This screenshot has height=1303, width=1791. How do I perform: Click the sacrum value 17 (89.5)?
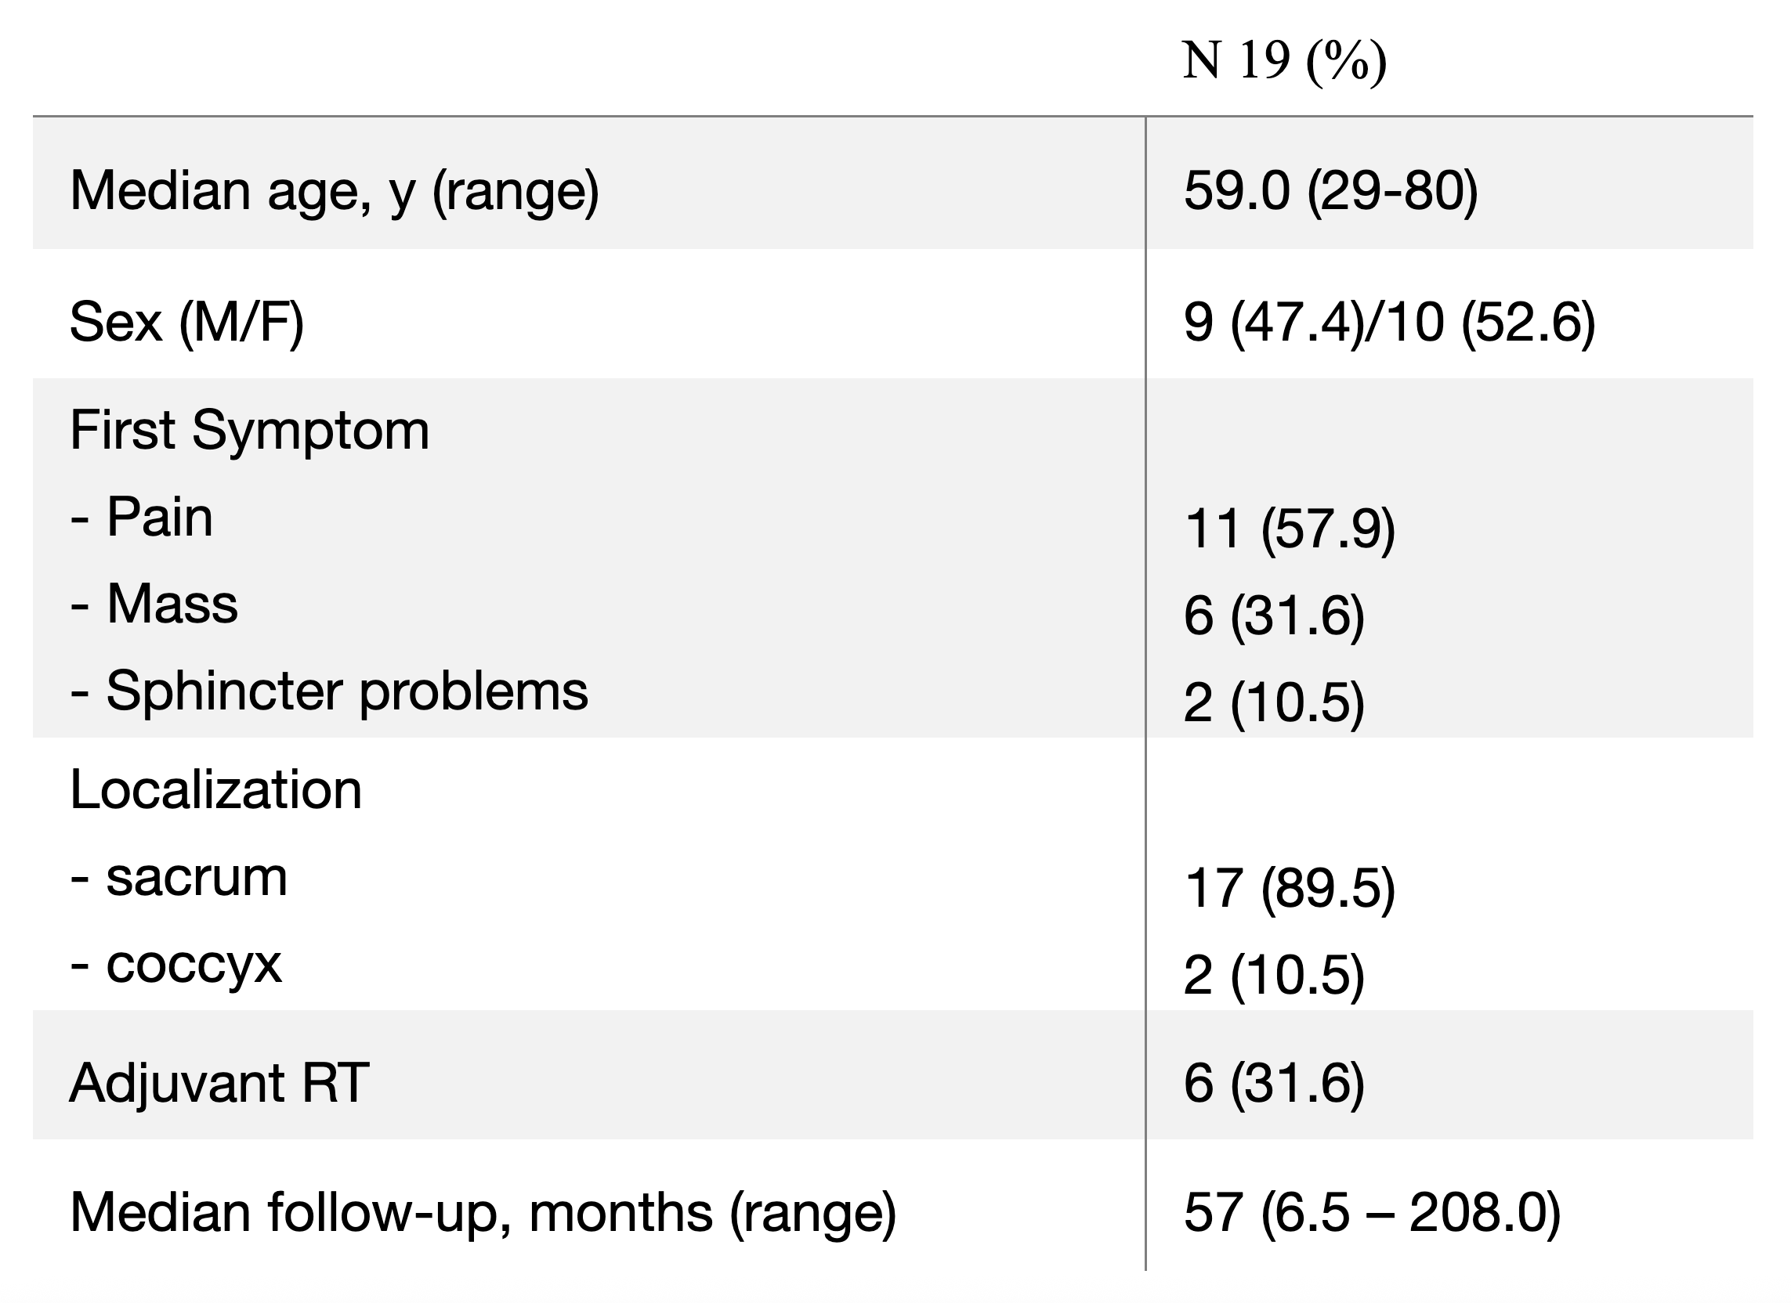1290,888
